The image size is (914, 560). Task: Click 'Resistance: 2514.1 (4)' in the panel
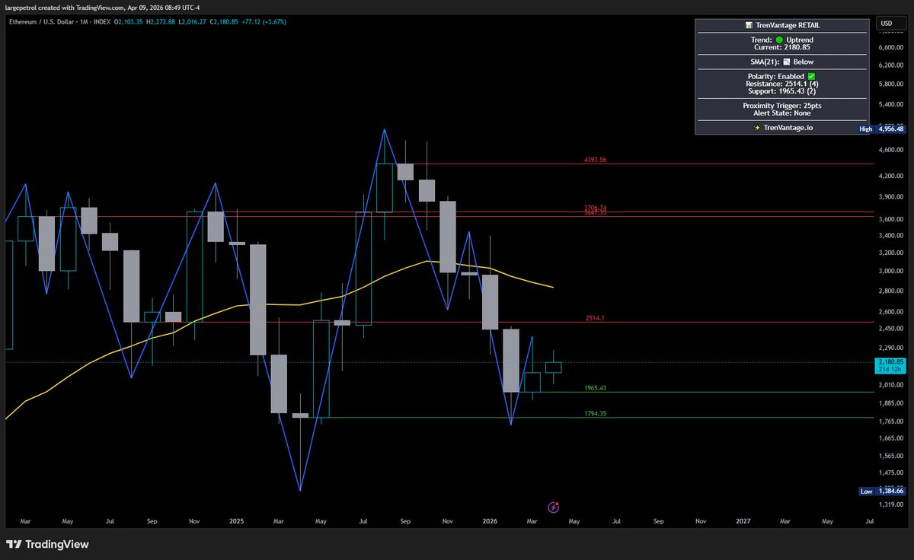[x=781, y=84]
